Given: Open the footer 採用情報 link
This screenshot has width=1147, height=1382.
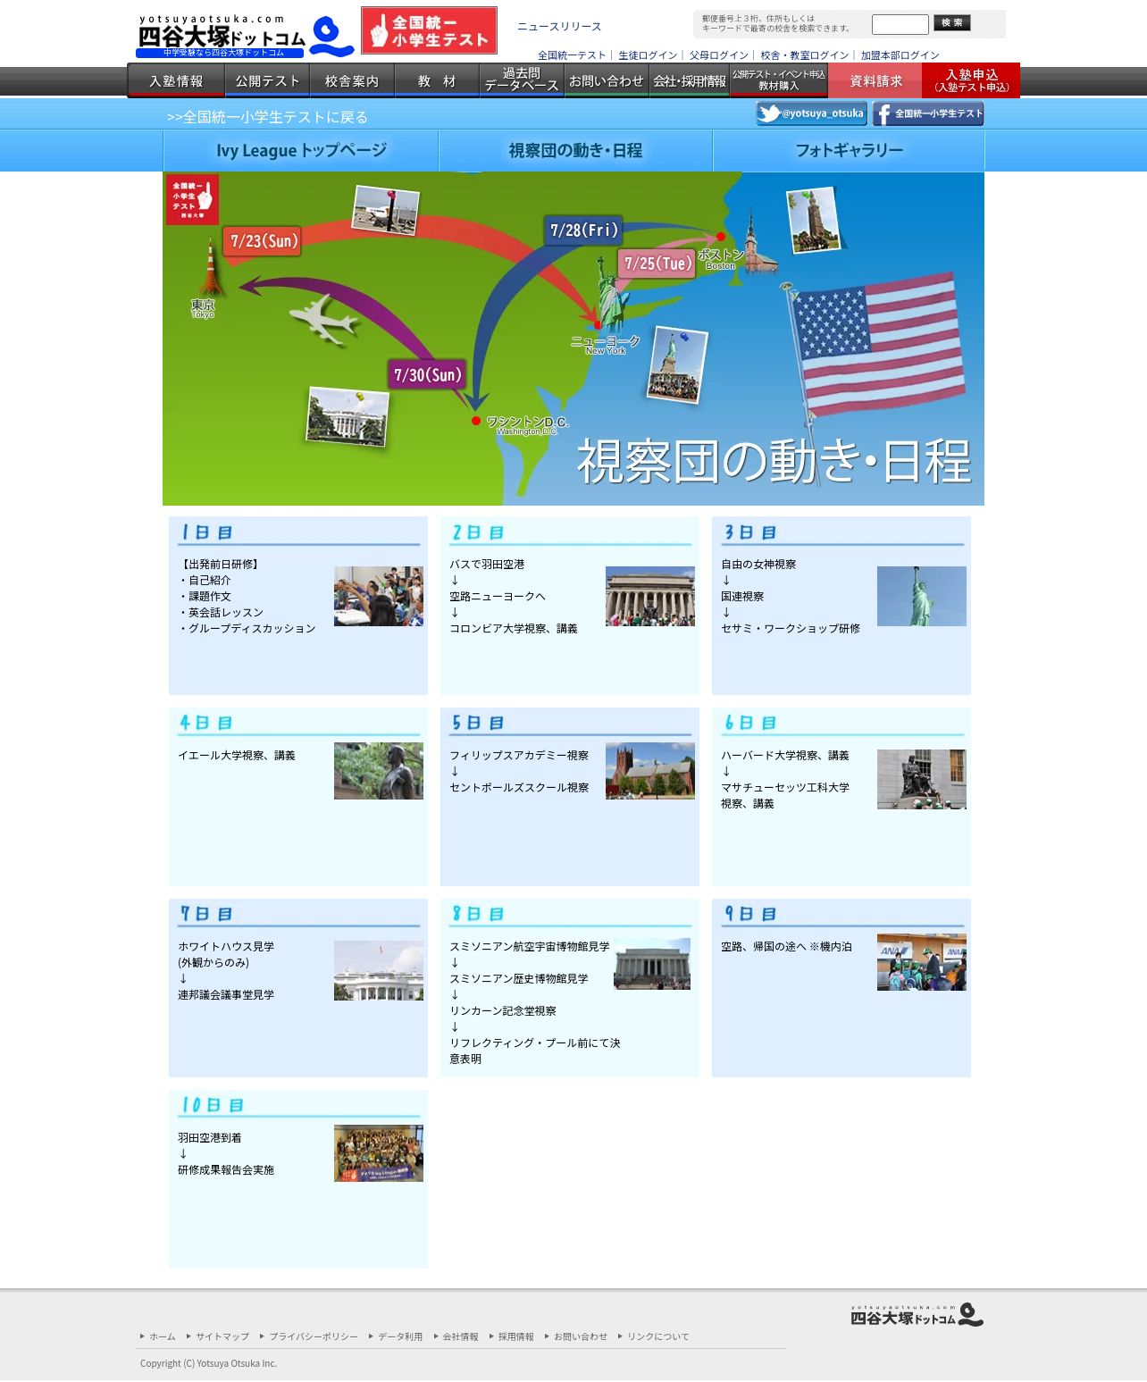Looking at the screenshot, I should coord(516,1337).
